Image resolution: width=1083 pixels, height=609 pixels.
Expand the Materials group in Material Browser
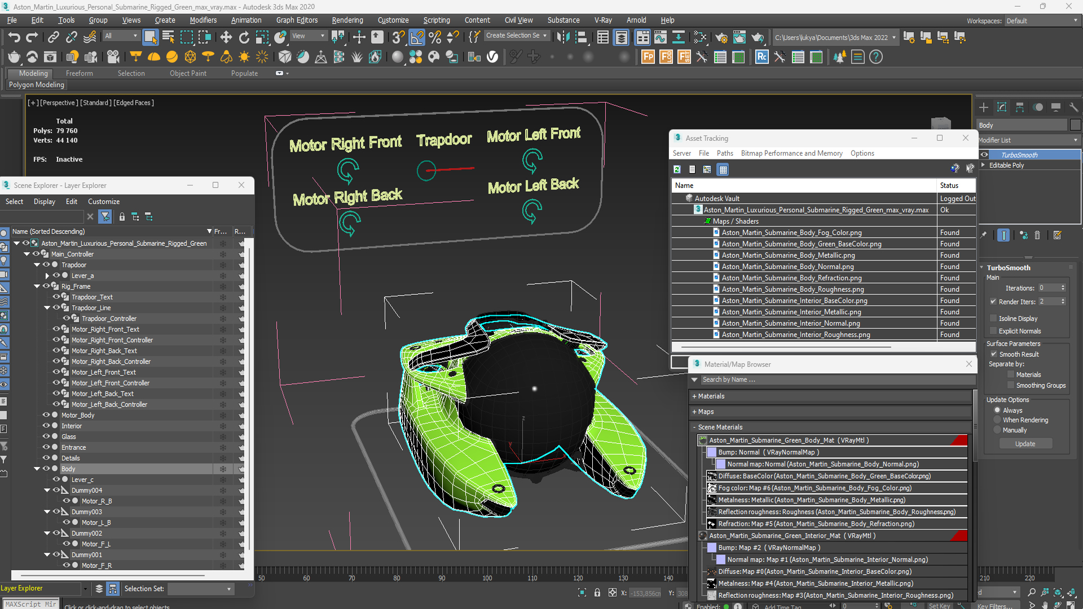694,396
